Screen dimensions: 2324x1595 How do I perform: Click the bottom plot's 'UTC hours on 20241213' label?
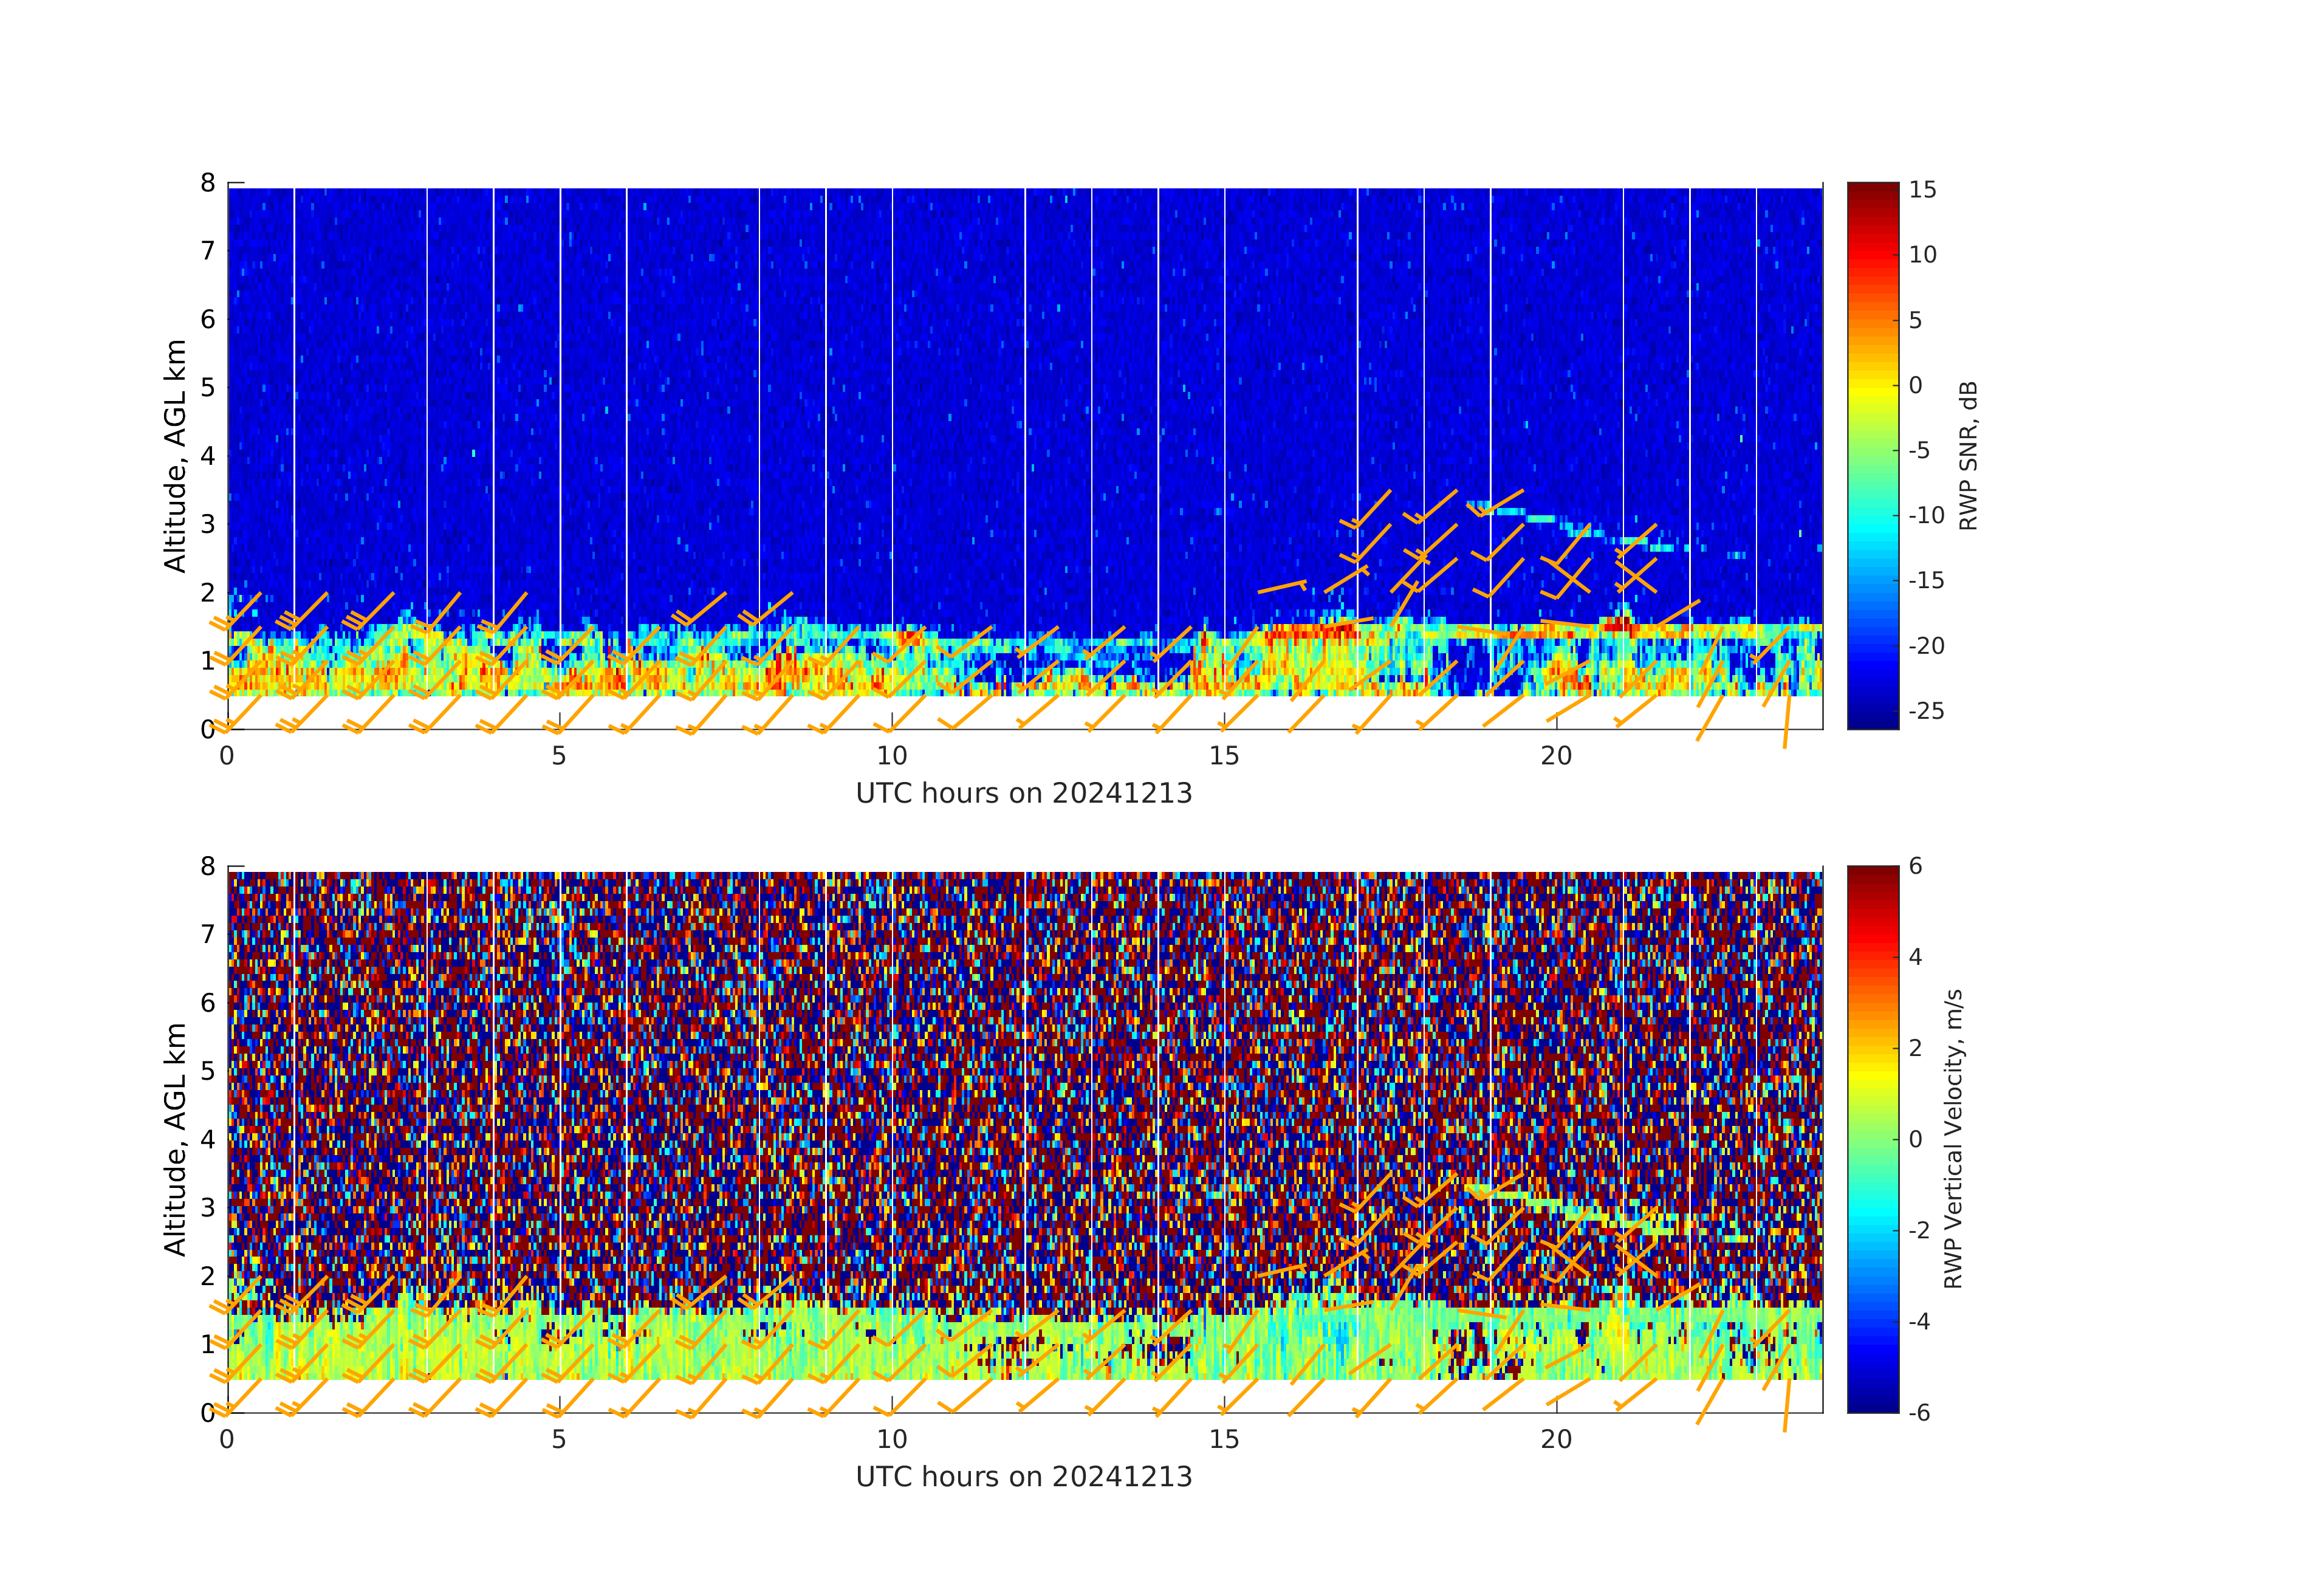tap(1024, 1477)
